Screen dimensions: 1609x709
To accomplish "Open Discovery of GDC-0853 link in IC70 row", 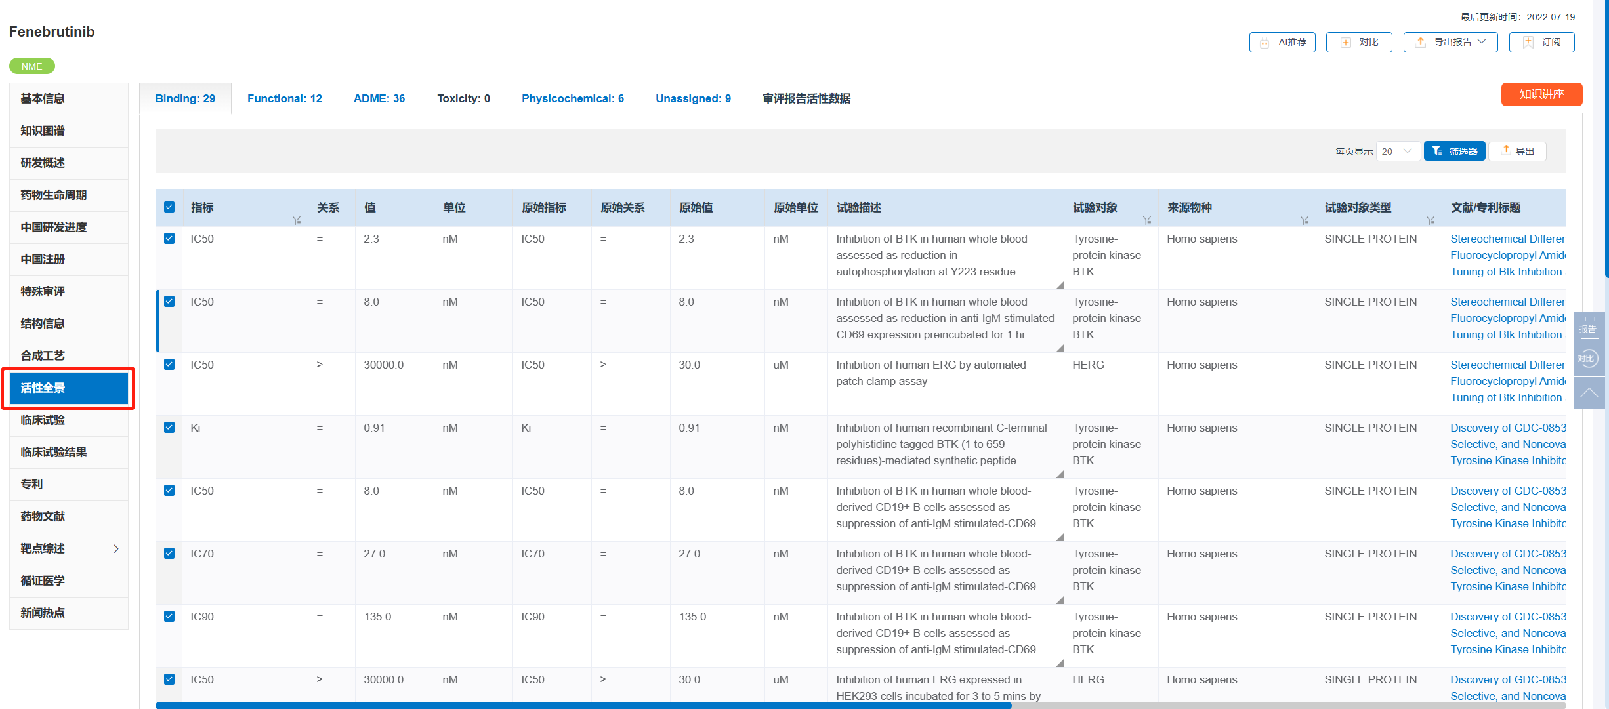I will click(x=1508, y=570).
